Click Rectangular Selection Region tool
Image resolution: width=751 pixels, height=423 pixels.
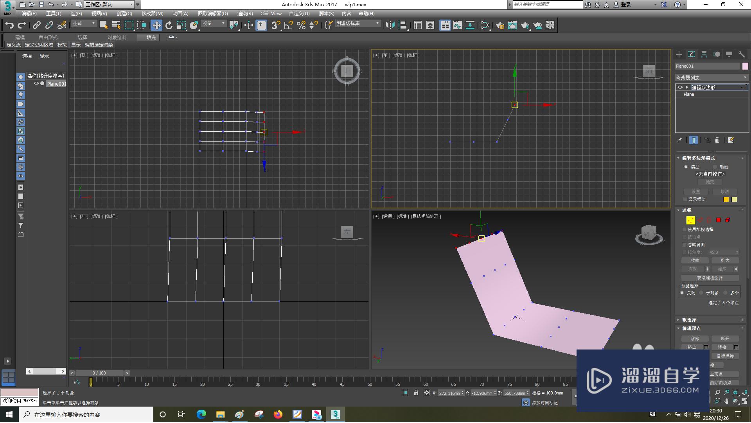click(129, 25)
